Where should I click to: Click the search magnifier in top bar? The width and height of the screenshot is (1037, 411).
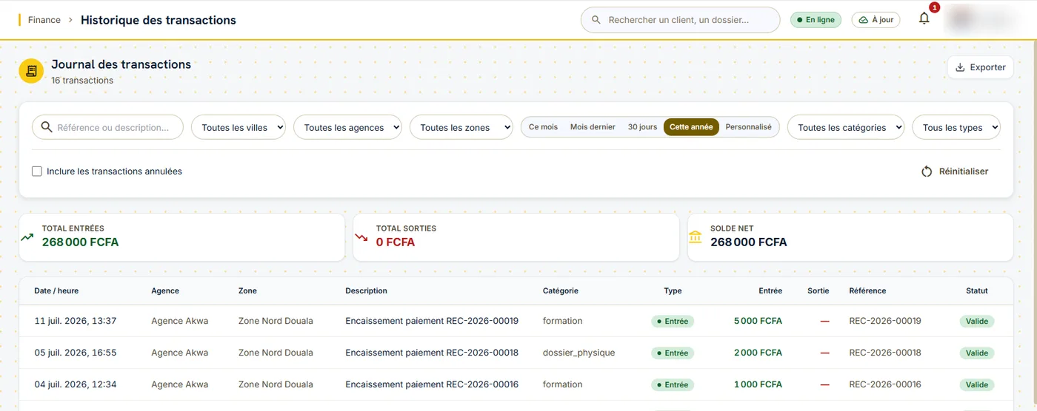596,20
